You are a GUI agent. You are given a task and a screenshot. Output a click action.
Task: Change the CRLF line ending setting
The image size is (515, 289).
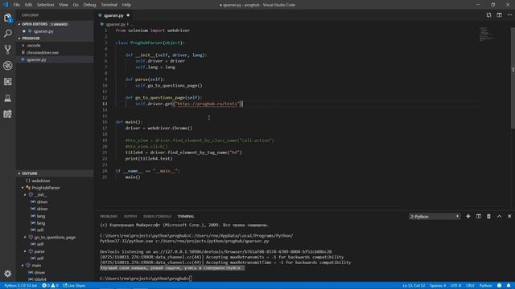470,286
